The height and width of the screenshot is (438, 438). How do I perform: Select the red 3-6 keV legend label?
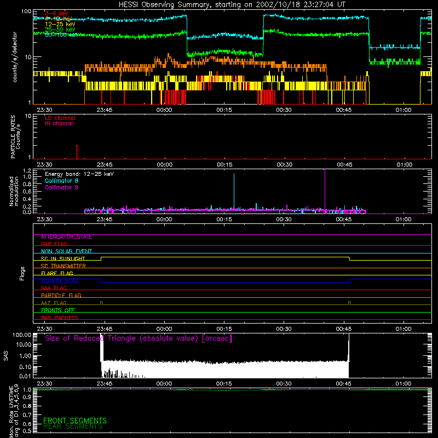[x=56, y=13]
